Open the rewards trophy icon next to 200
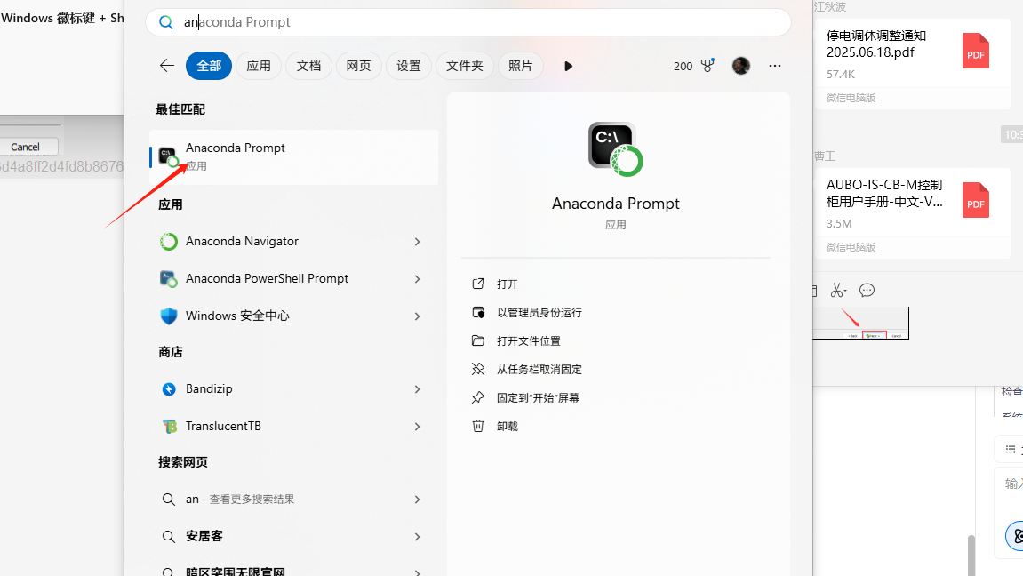 click(707, 65)
